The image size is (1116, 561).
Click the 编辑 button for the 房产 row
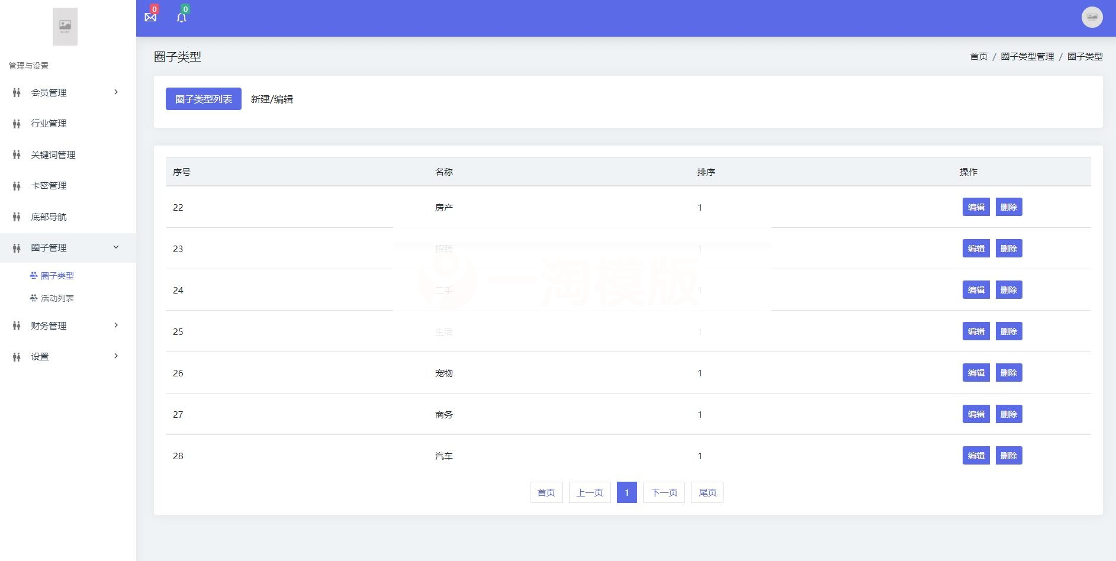pos(976,207)
